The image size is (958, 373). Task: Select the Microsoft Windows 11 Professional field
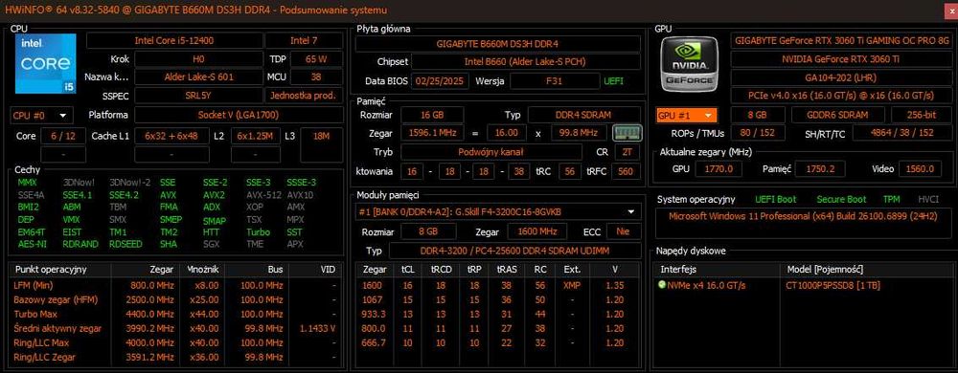click(804, 223)
